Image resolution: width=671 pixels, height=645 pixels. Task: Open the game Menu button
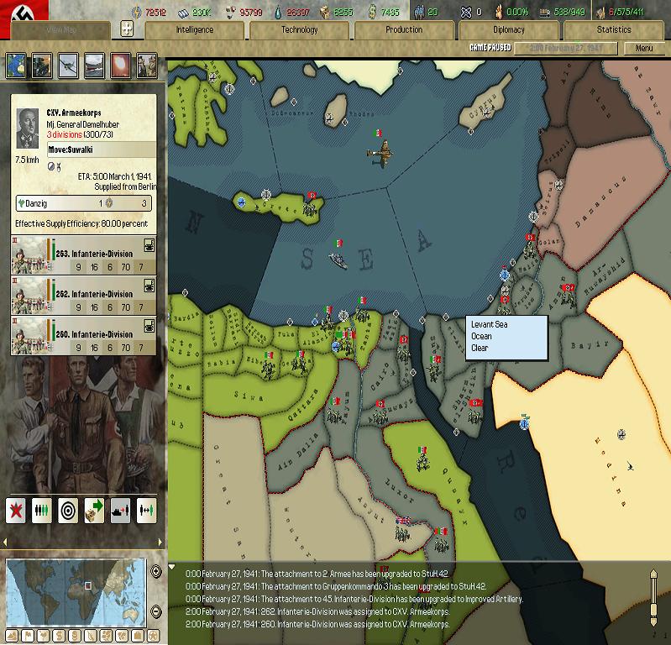[x=644, y=49]
